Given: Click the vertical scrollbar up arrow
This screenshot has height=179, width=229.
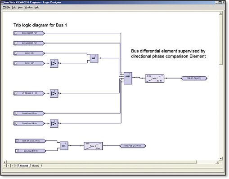Looking at the screenshot, I should (220, 13).
